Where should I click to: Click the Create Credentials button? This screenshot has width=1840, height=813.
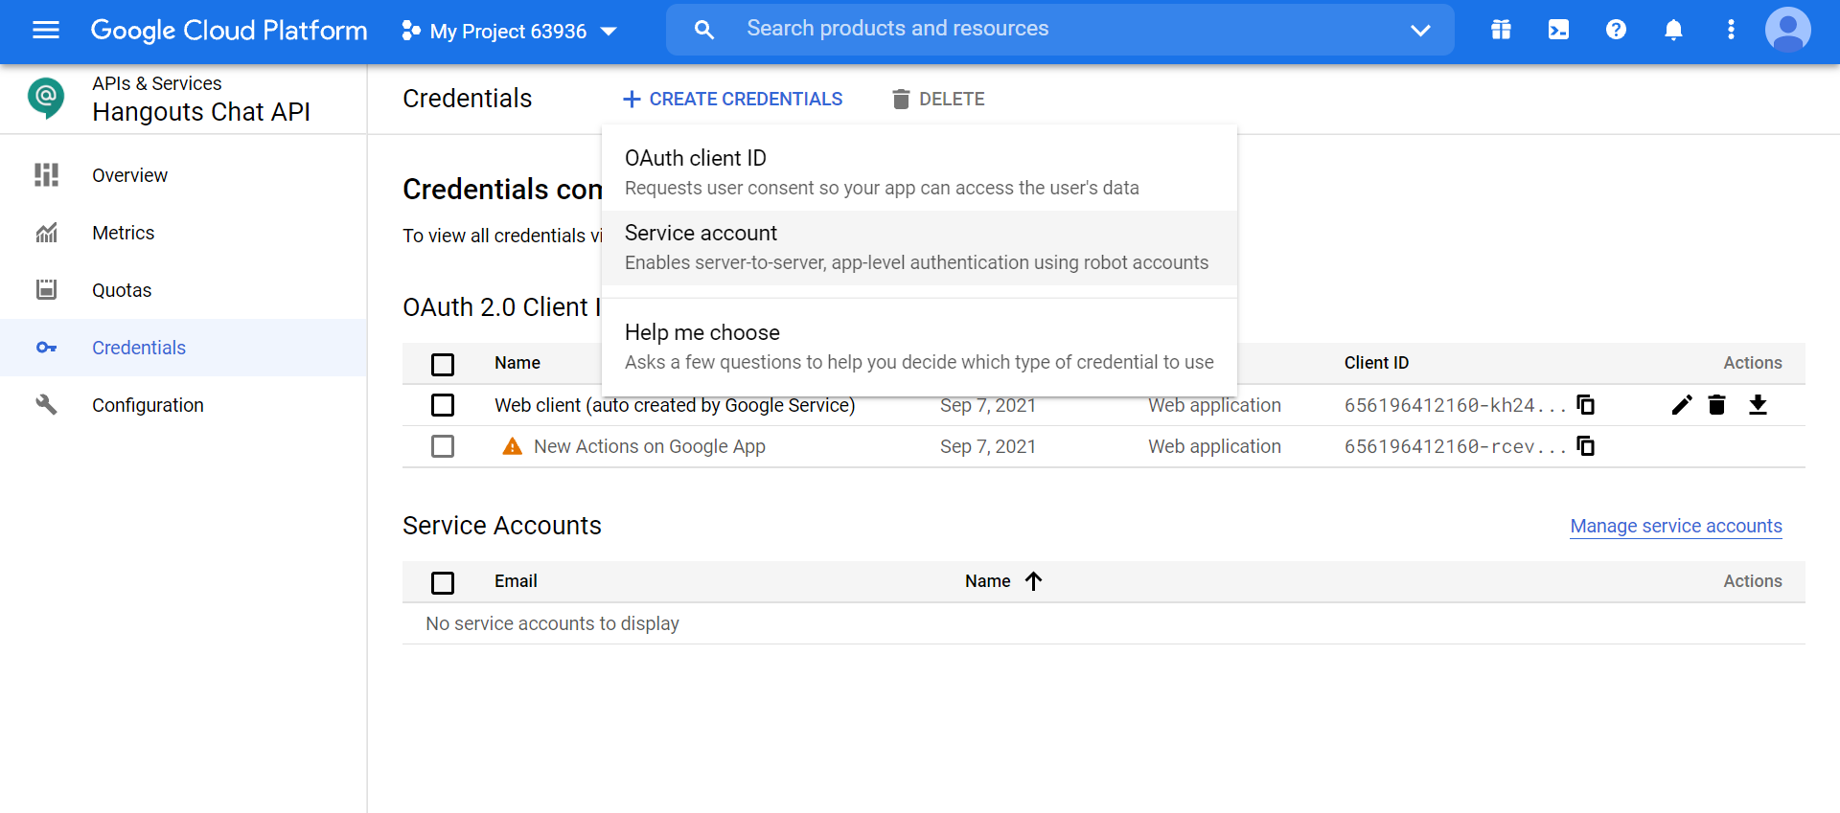(x=732, y=99)
